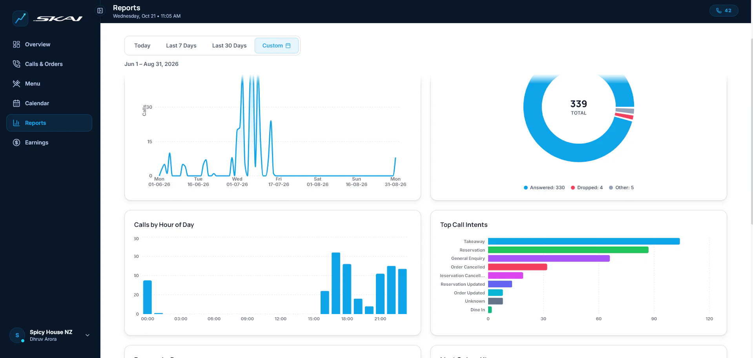This screenshot has height=358, width=753.
Task: Click the 31-08-26 axis label
Action: pyautogui.click(x=396, y=184)
